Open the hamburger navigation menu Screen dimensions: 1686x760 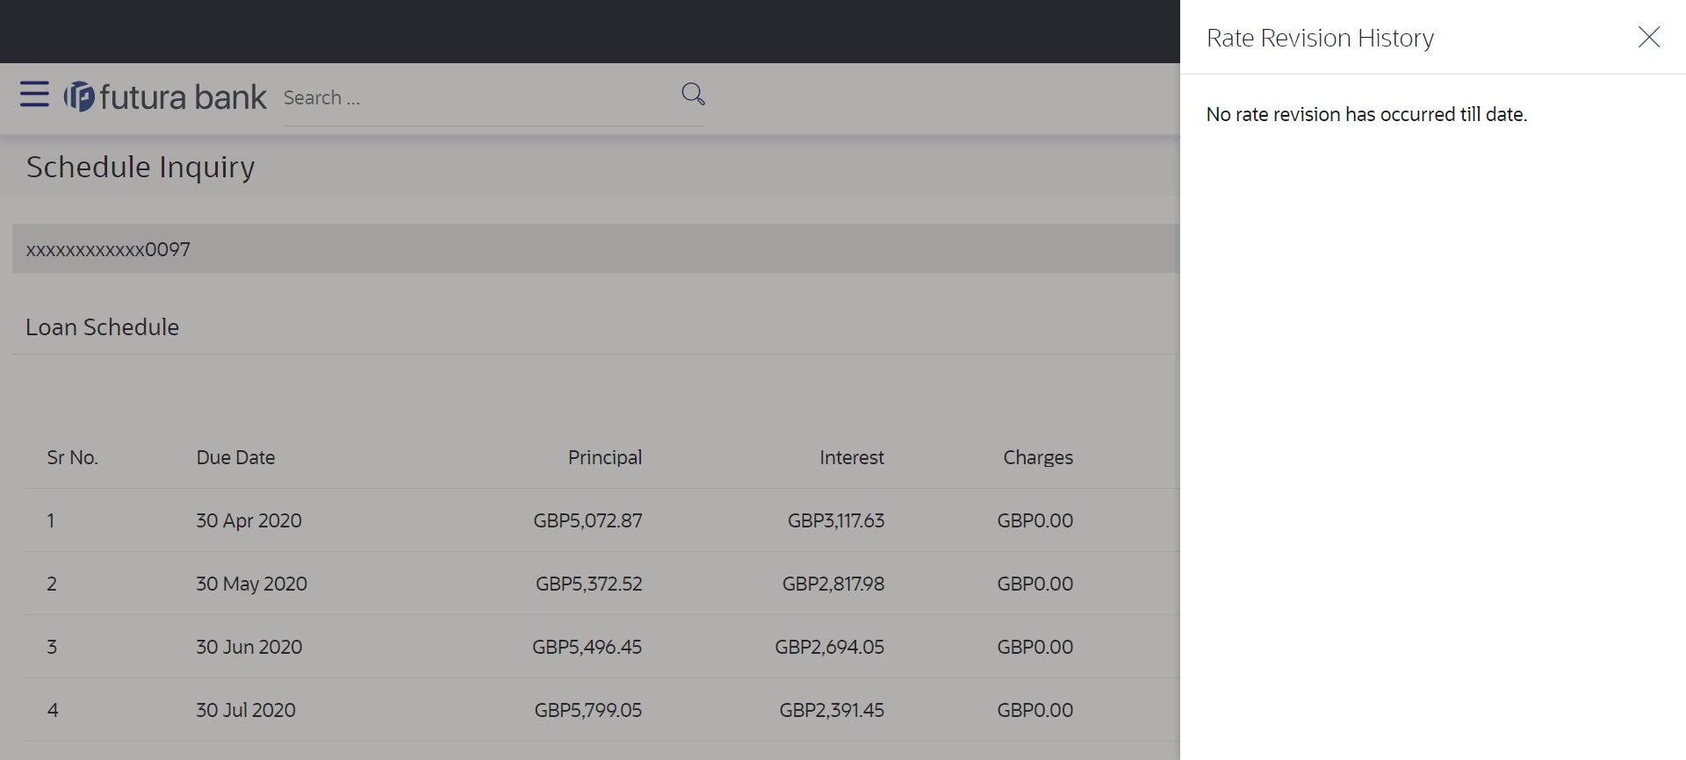[34, 94]
